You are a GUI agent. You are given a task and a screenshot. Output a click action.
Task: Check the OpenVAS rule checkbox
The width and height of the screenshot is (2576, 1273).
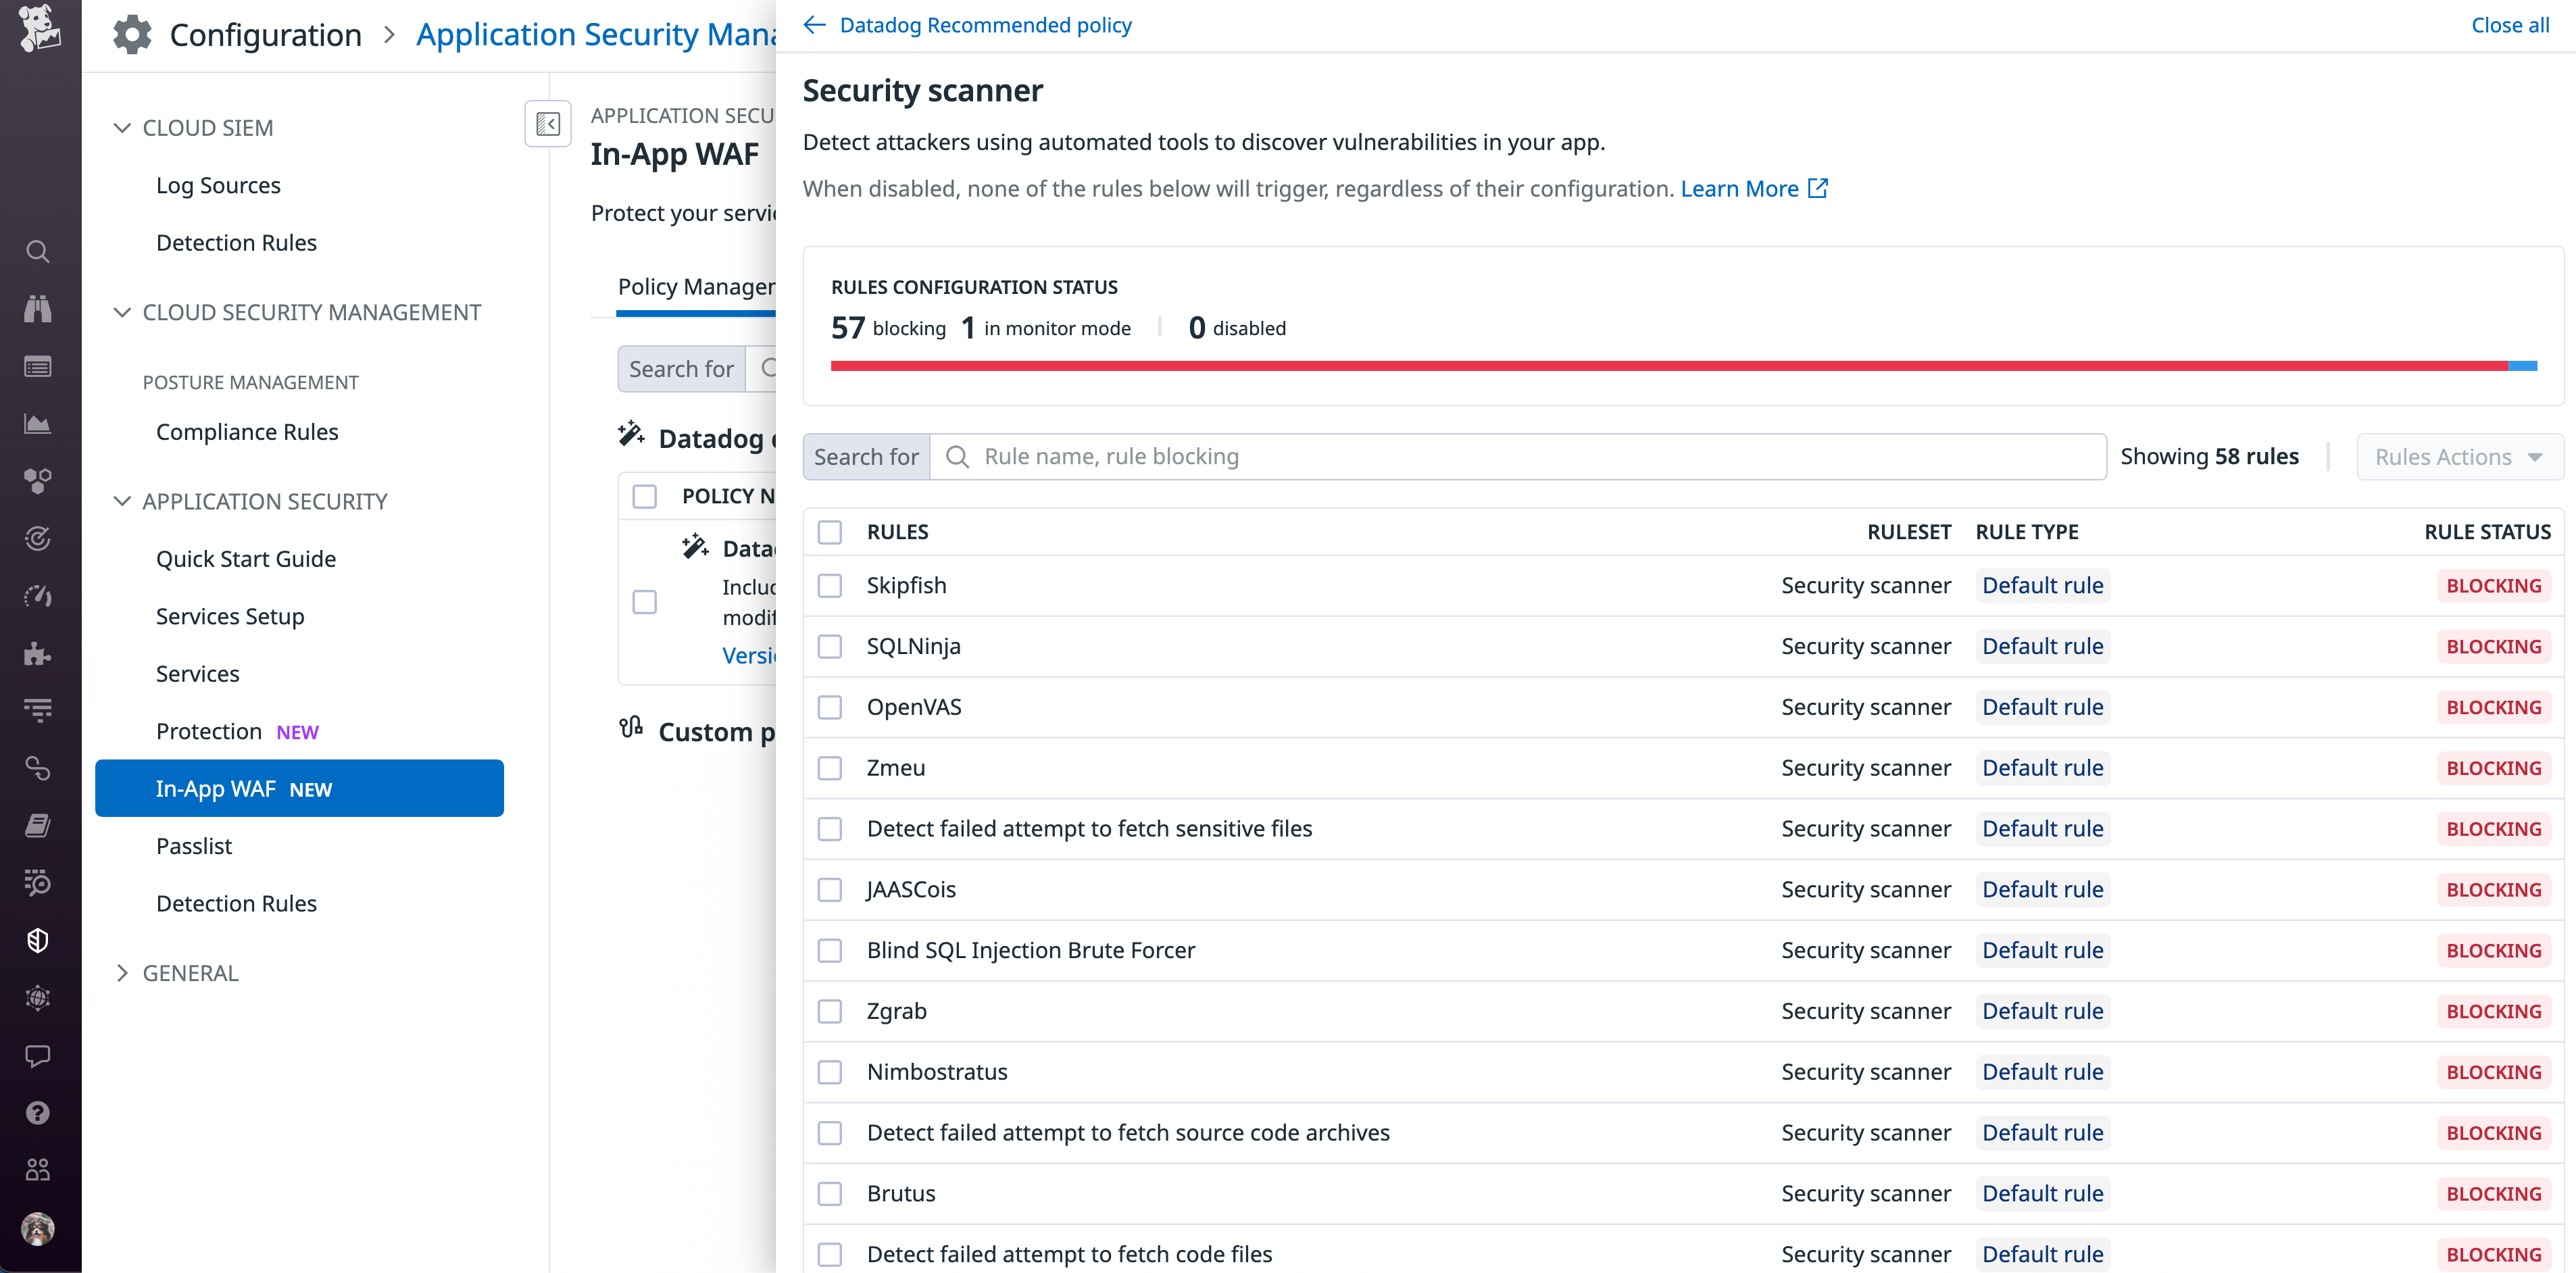pyautogui.click(x=830, y=707)
